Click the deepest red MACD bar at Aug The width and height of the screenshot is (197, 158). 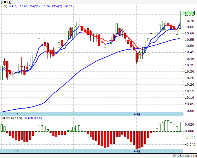[x=136, y=140]
